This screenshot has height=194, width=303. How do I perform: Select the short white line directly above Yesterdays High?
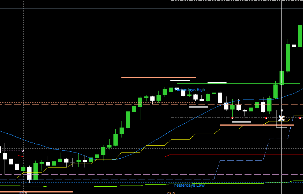click(180, 81)
